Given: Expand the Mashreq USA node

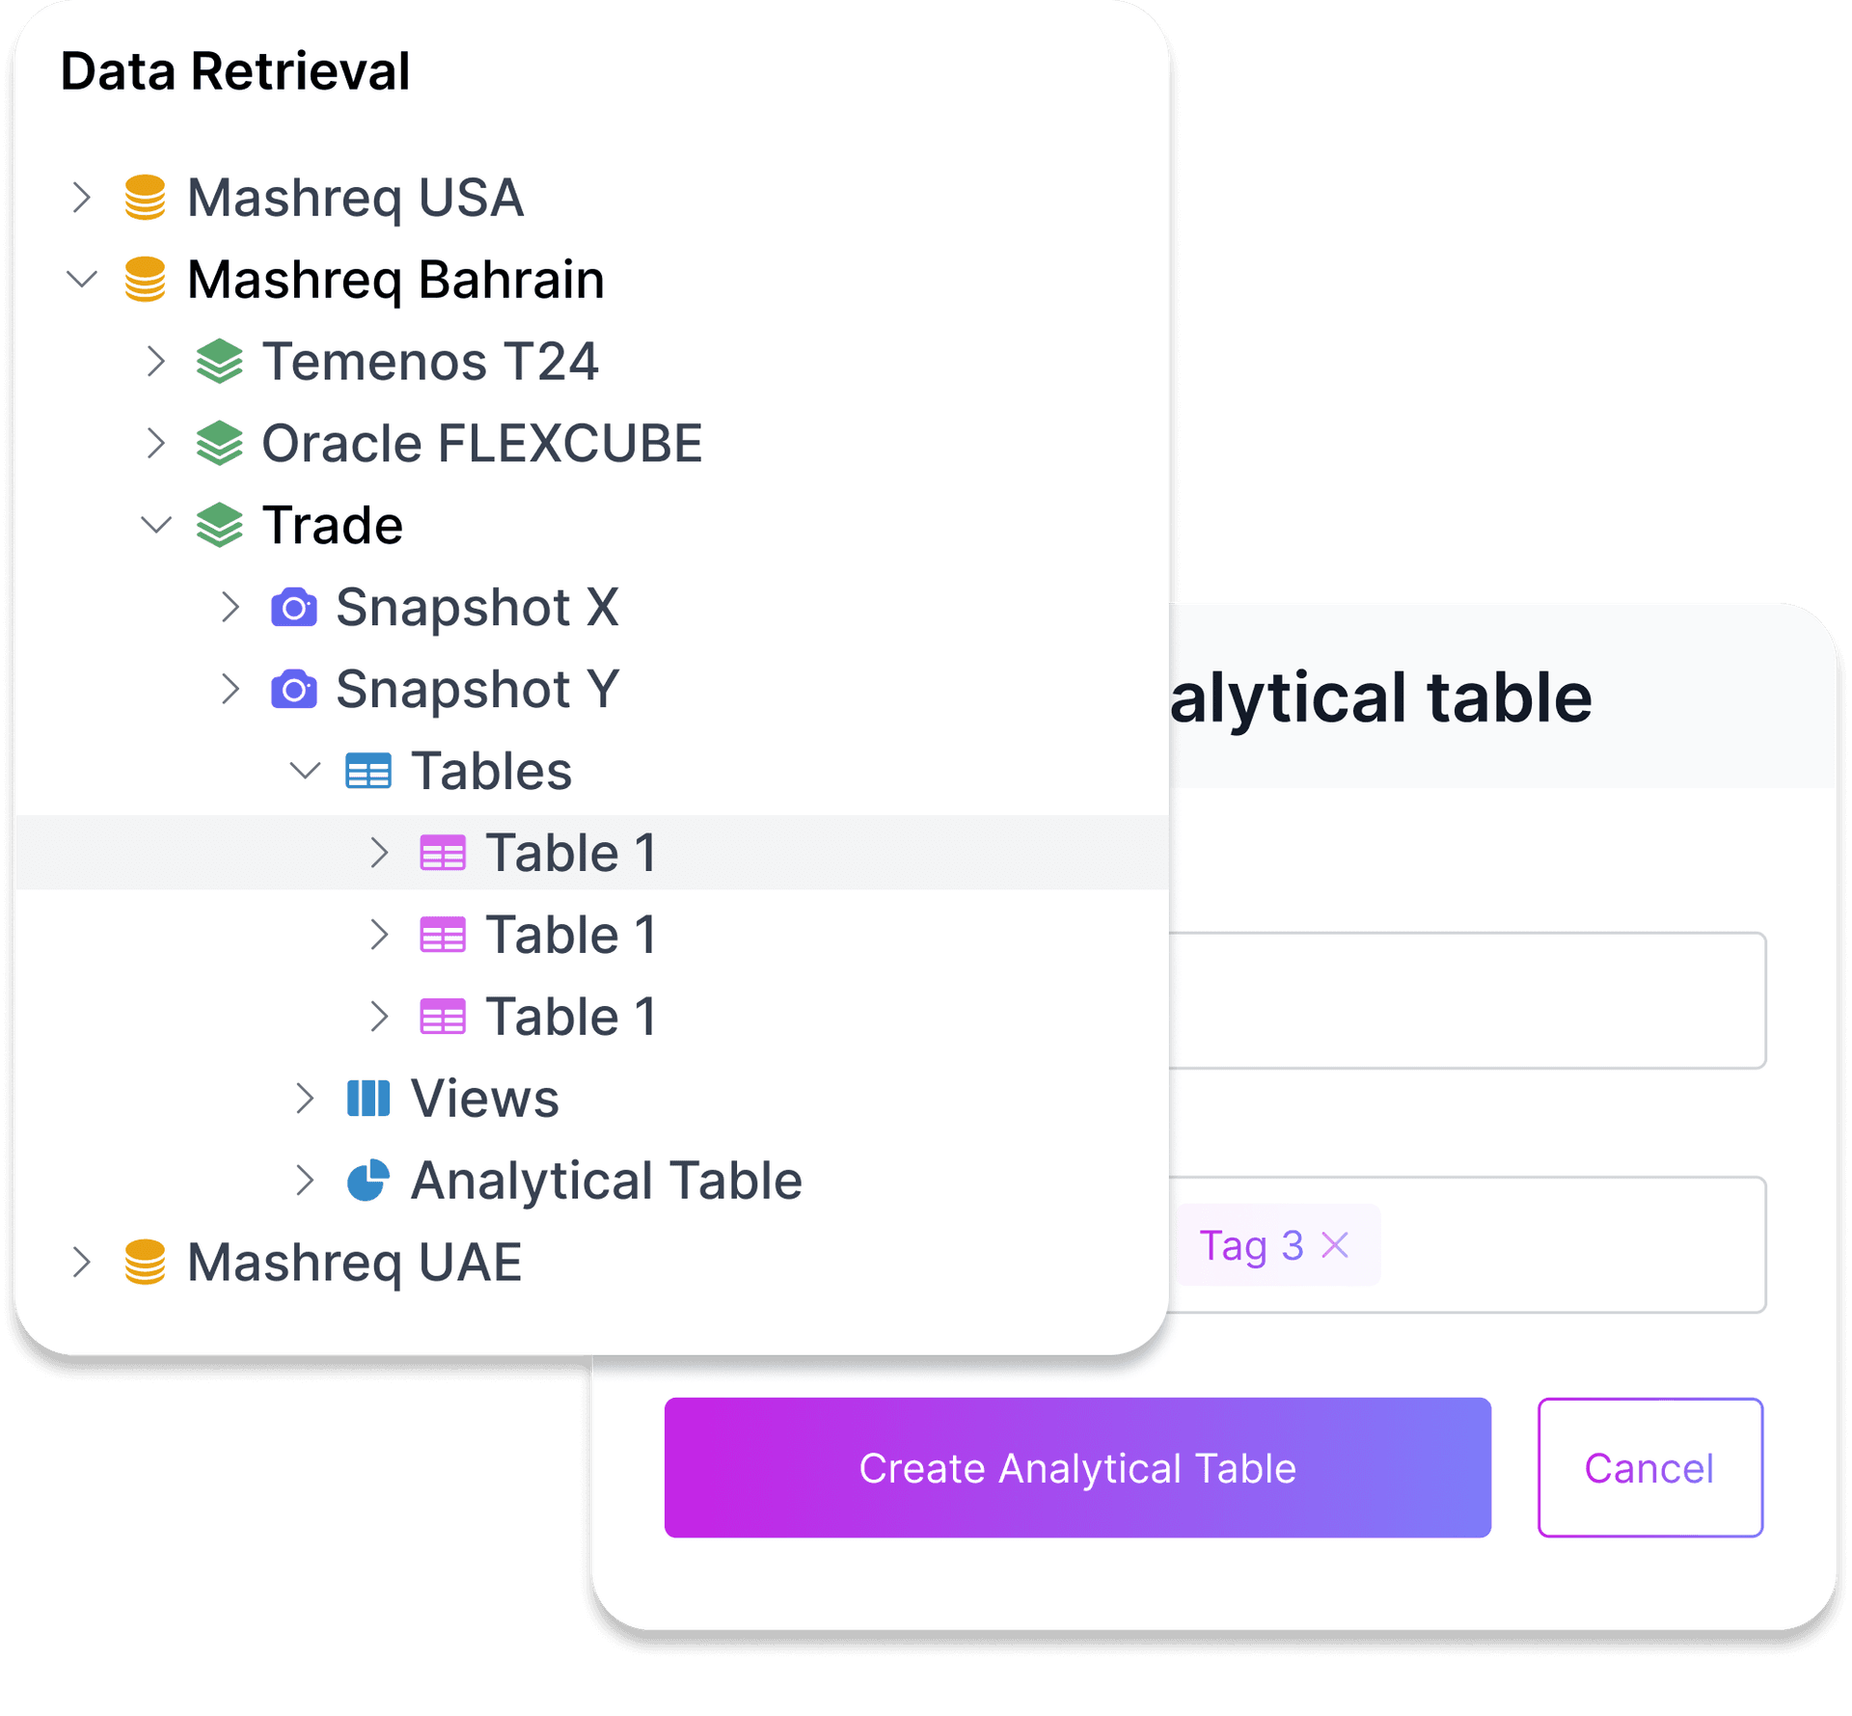Looking at the screenshot, I should pos(81,197).
